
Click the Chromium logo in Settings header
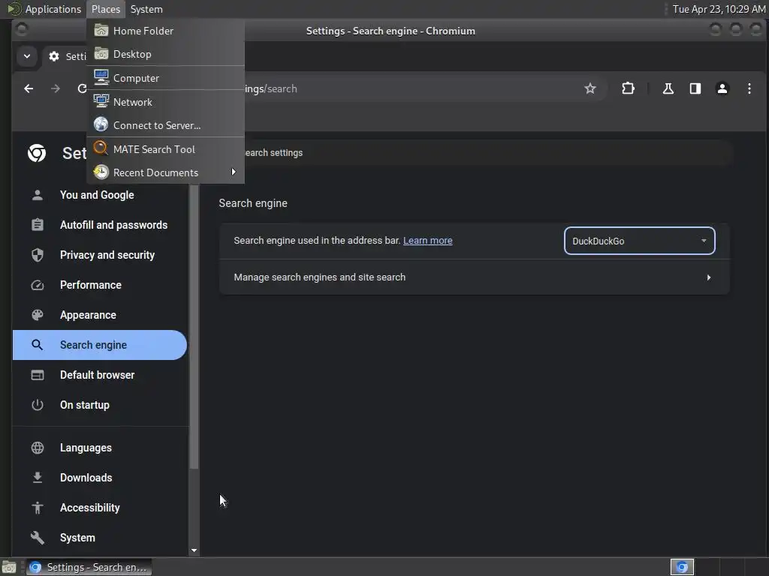(37, 153)
